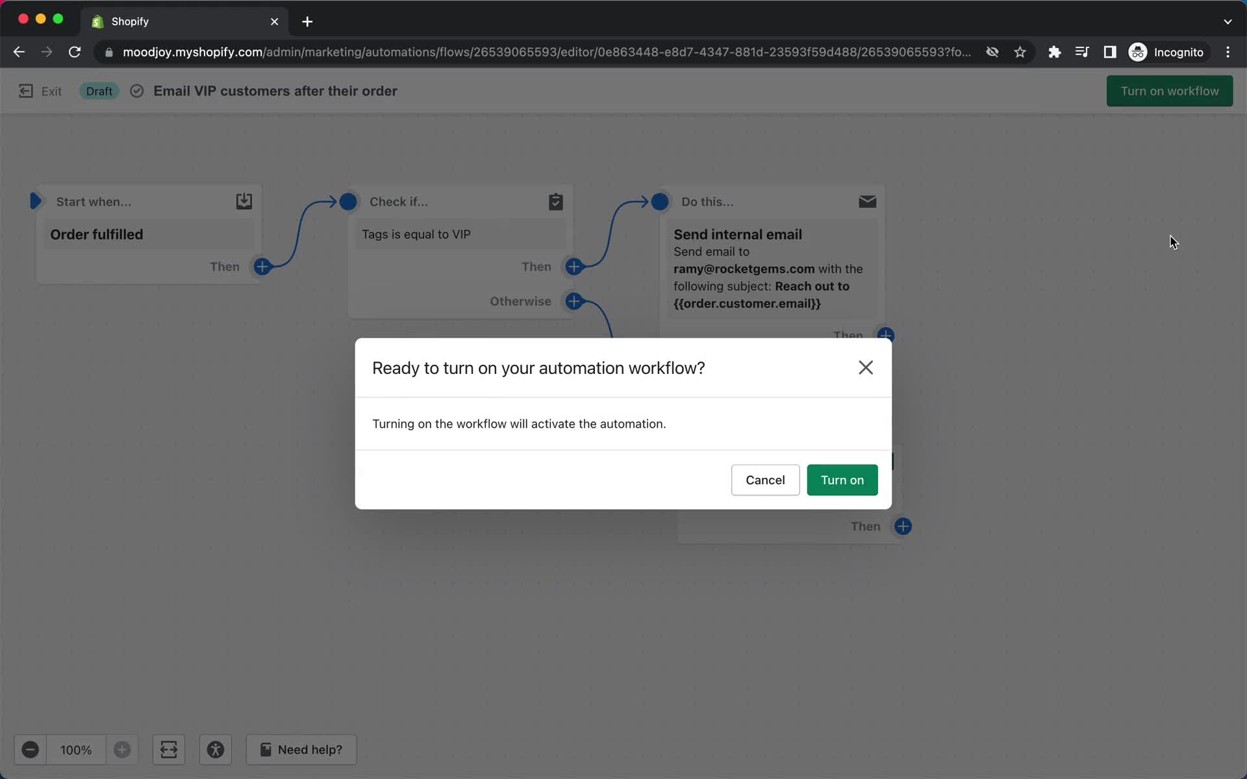Click Turn on to activate workflow
The image size is (1247, 779).
click(x=842, y=479)
